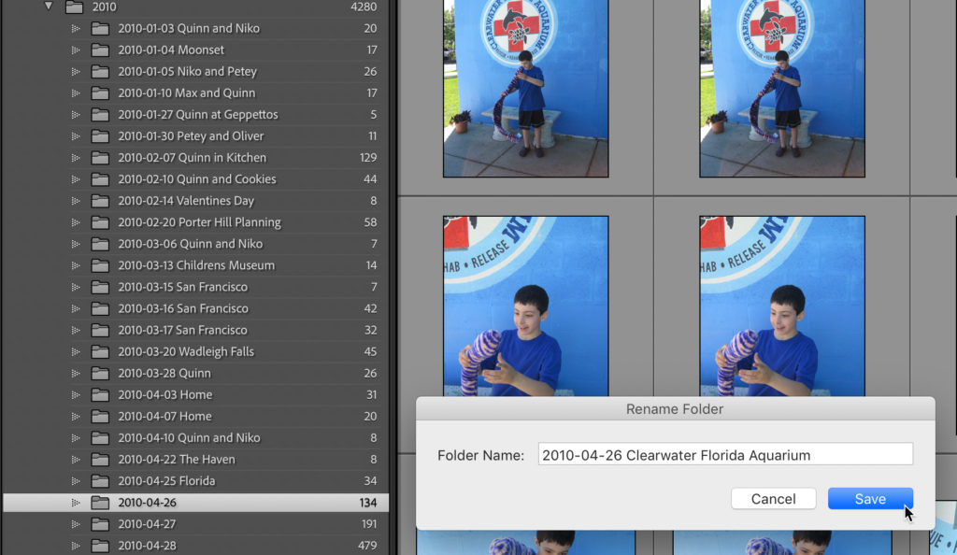Select top-left thumbnail of boy standing by bench
The image size is (957, 555).
[x=525, y=89]
